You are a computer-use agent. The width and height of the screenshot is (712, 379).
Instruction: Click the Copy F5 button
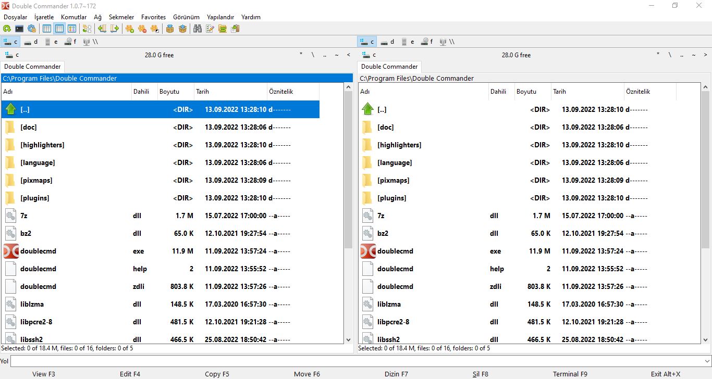217,374
